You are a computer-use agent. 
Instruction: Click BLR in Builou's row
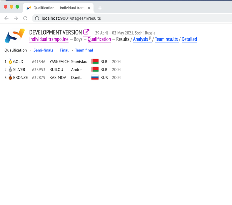tap(104, 70)
